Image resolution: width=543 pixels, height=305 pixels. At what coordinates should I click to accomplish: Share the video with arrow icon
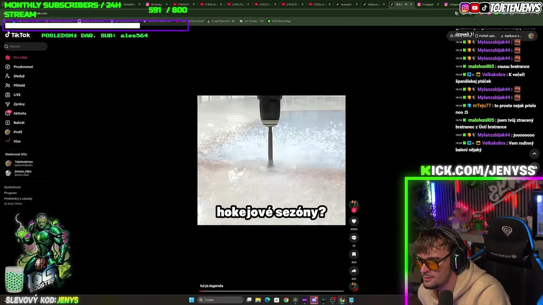click(354, 271)
